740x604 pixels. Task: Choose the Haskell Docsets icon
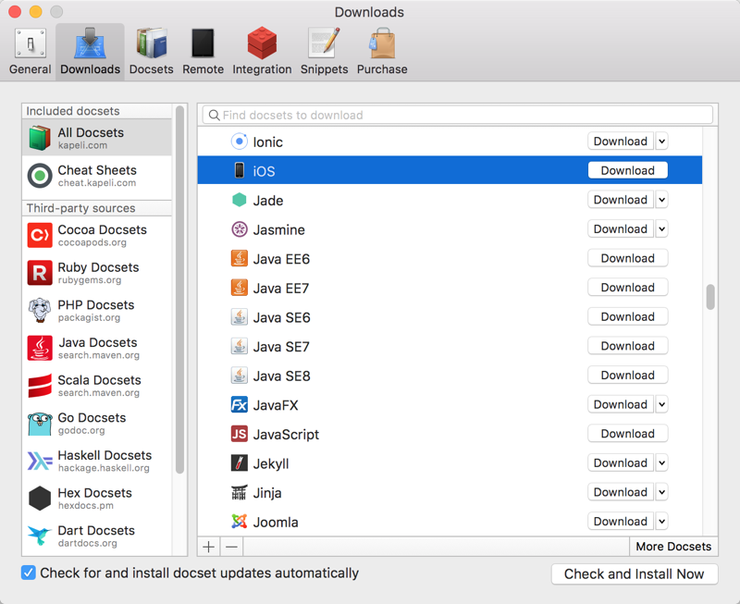(x=40, y=461)
